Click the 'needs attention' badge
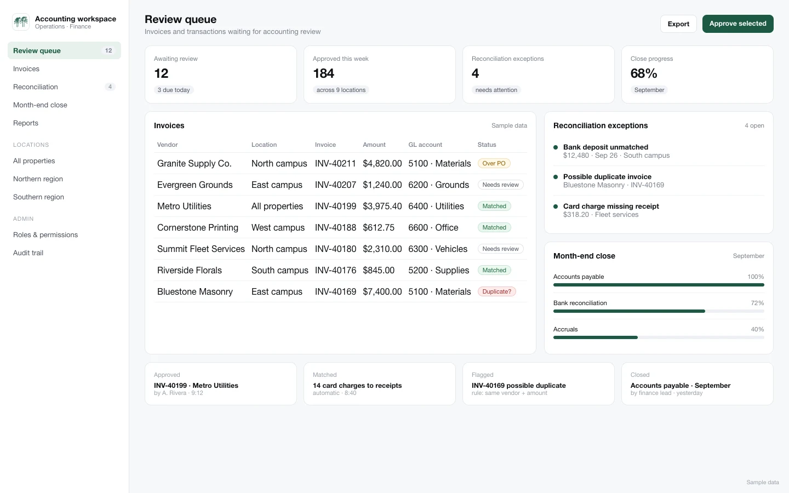The height and width of the screenshot is (493, 789). click(x=496, y=90)
